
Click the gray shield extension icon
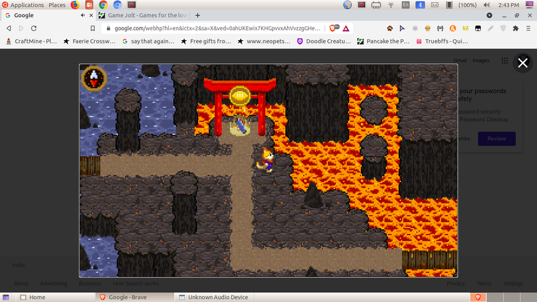click(x=503, y=29)
